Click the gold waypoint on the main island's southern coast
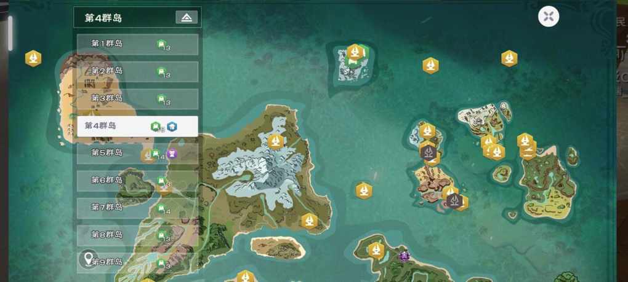Screen dimensions: 628x282 coord(309,221)
